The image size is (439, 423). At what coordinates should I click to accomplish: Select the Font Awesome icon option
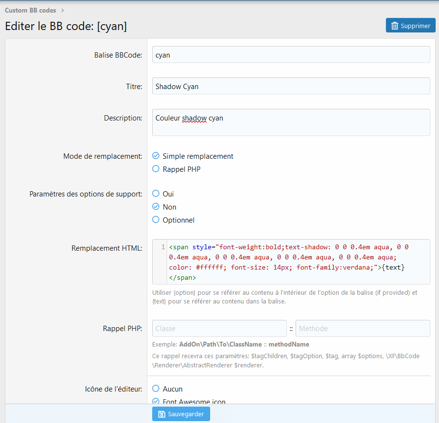(156, 401)
